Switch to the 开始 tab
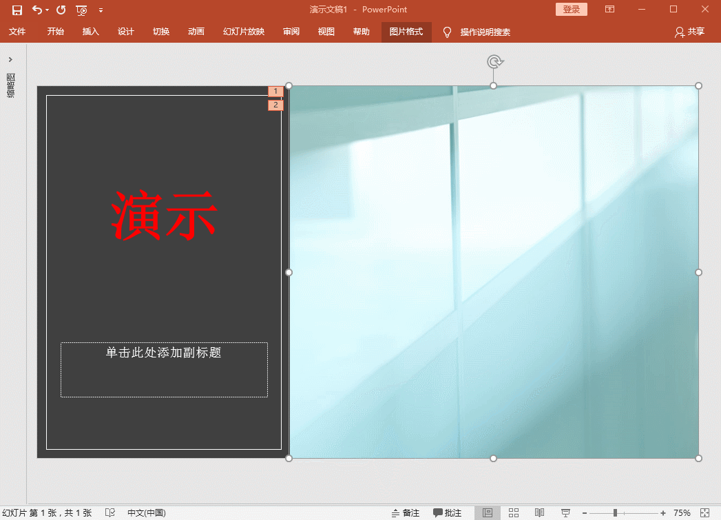This screenshot has height=520, width=721. [x=55, y=32]
